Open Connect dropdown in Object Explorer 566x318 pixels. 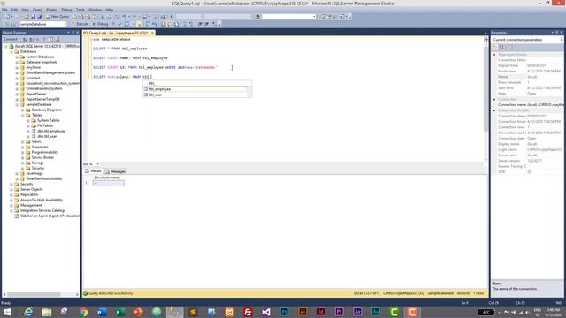pyautogui.click(x=11, y=39)
